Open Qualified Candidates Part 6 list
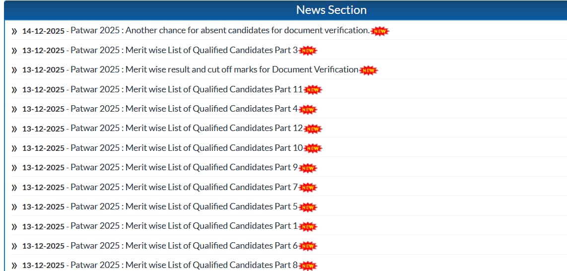 (x=184, y=246)
